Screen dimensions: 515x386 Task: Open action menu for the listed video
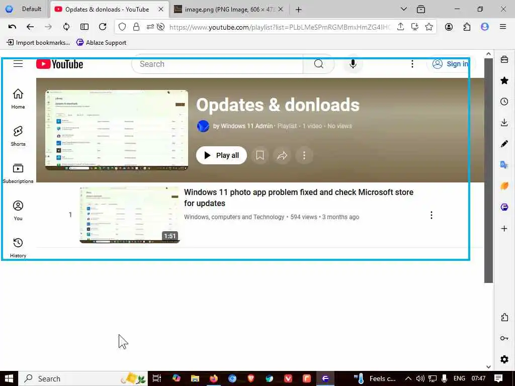(x=431, y=215)
